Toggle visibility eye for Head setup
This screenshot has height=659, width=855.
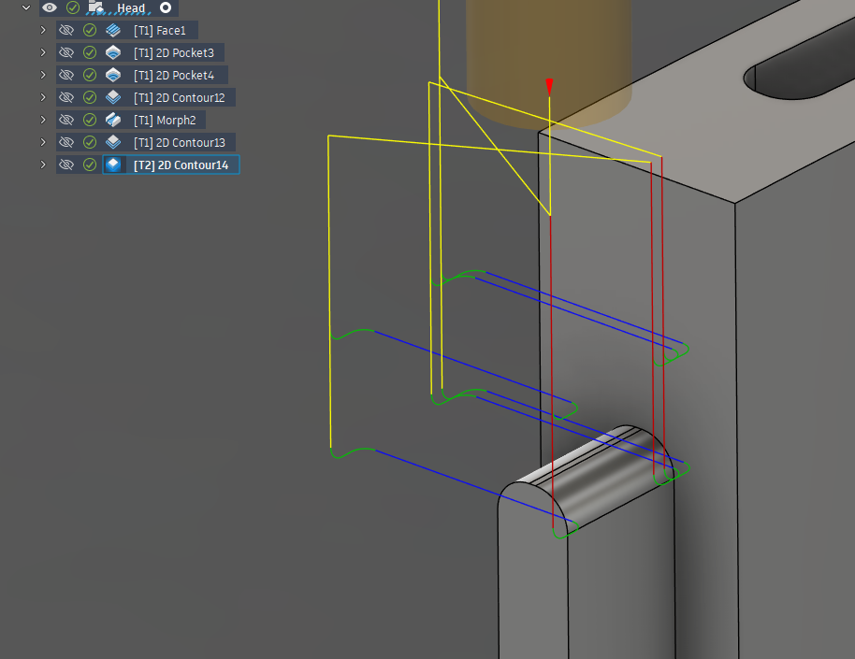point(50,7)
